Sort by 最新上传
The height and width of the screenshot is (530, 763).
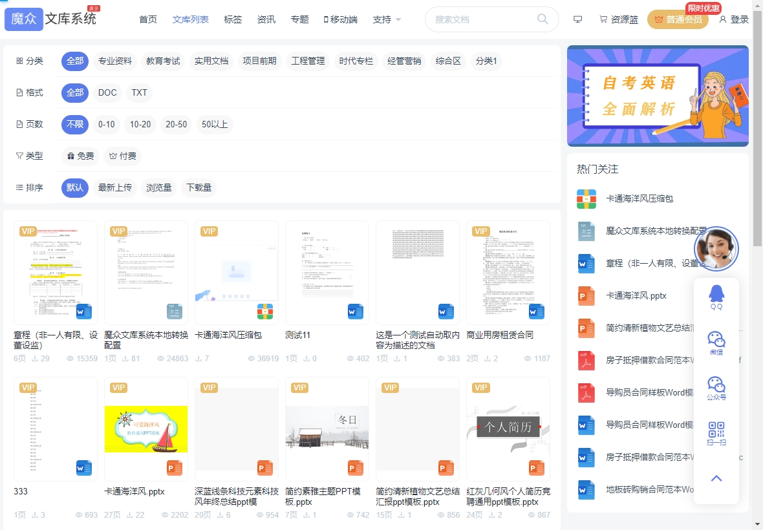tap(114, 187)
